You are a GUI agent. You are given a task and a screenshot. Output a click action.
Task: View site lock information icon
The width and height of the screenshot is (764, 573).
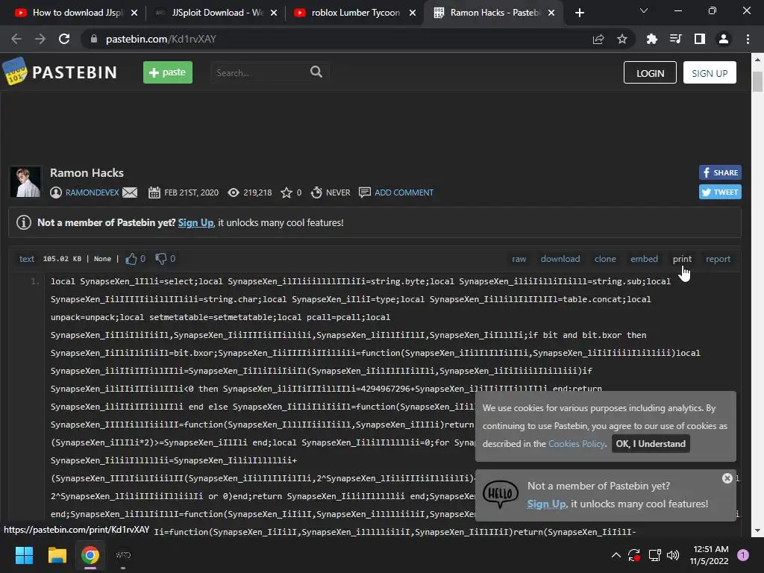94,39
